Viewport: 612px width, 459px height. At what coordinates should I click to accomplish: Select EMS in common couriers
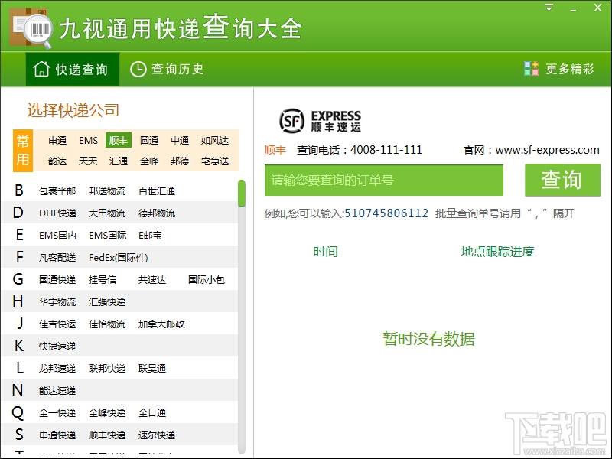(88, 140)
